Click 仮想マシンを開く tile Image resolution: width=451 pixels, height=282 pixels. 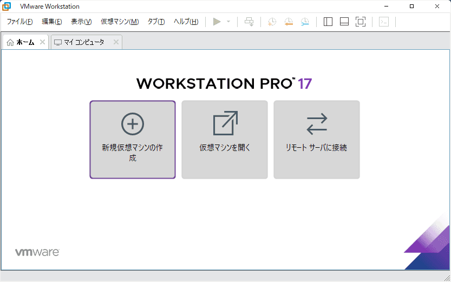pyautogui.click(x=225, y=140)
